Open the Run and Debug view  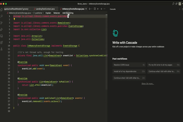pyautogui.click(x=1, y=29)
